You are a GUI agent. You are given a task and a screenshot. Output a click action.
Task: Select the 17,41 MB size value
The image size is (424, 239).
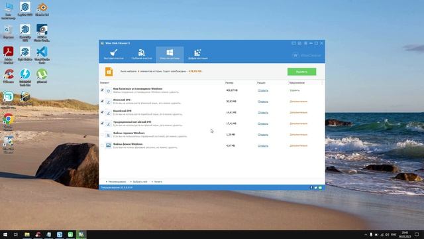231,123
